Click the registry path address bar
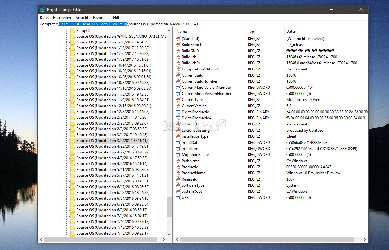 (x=203, y=24)
